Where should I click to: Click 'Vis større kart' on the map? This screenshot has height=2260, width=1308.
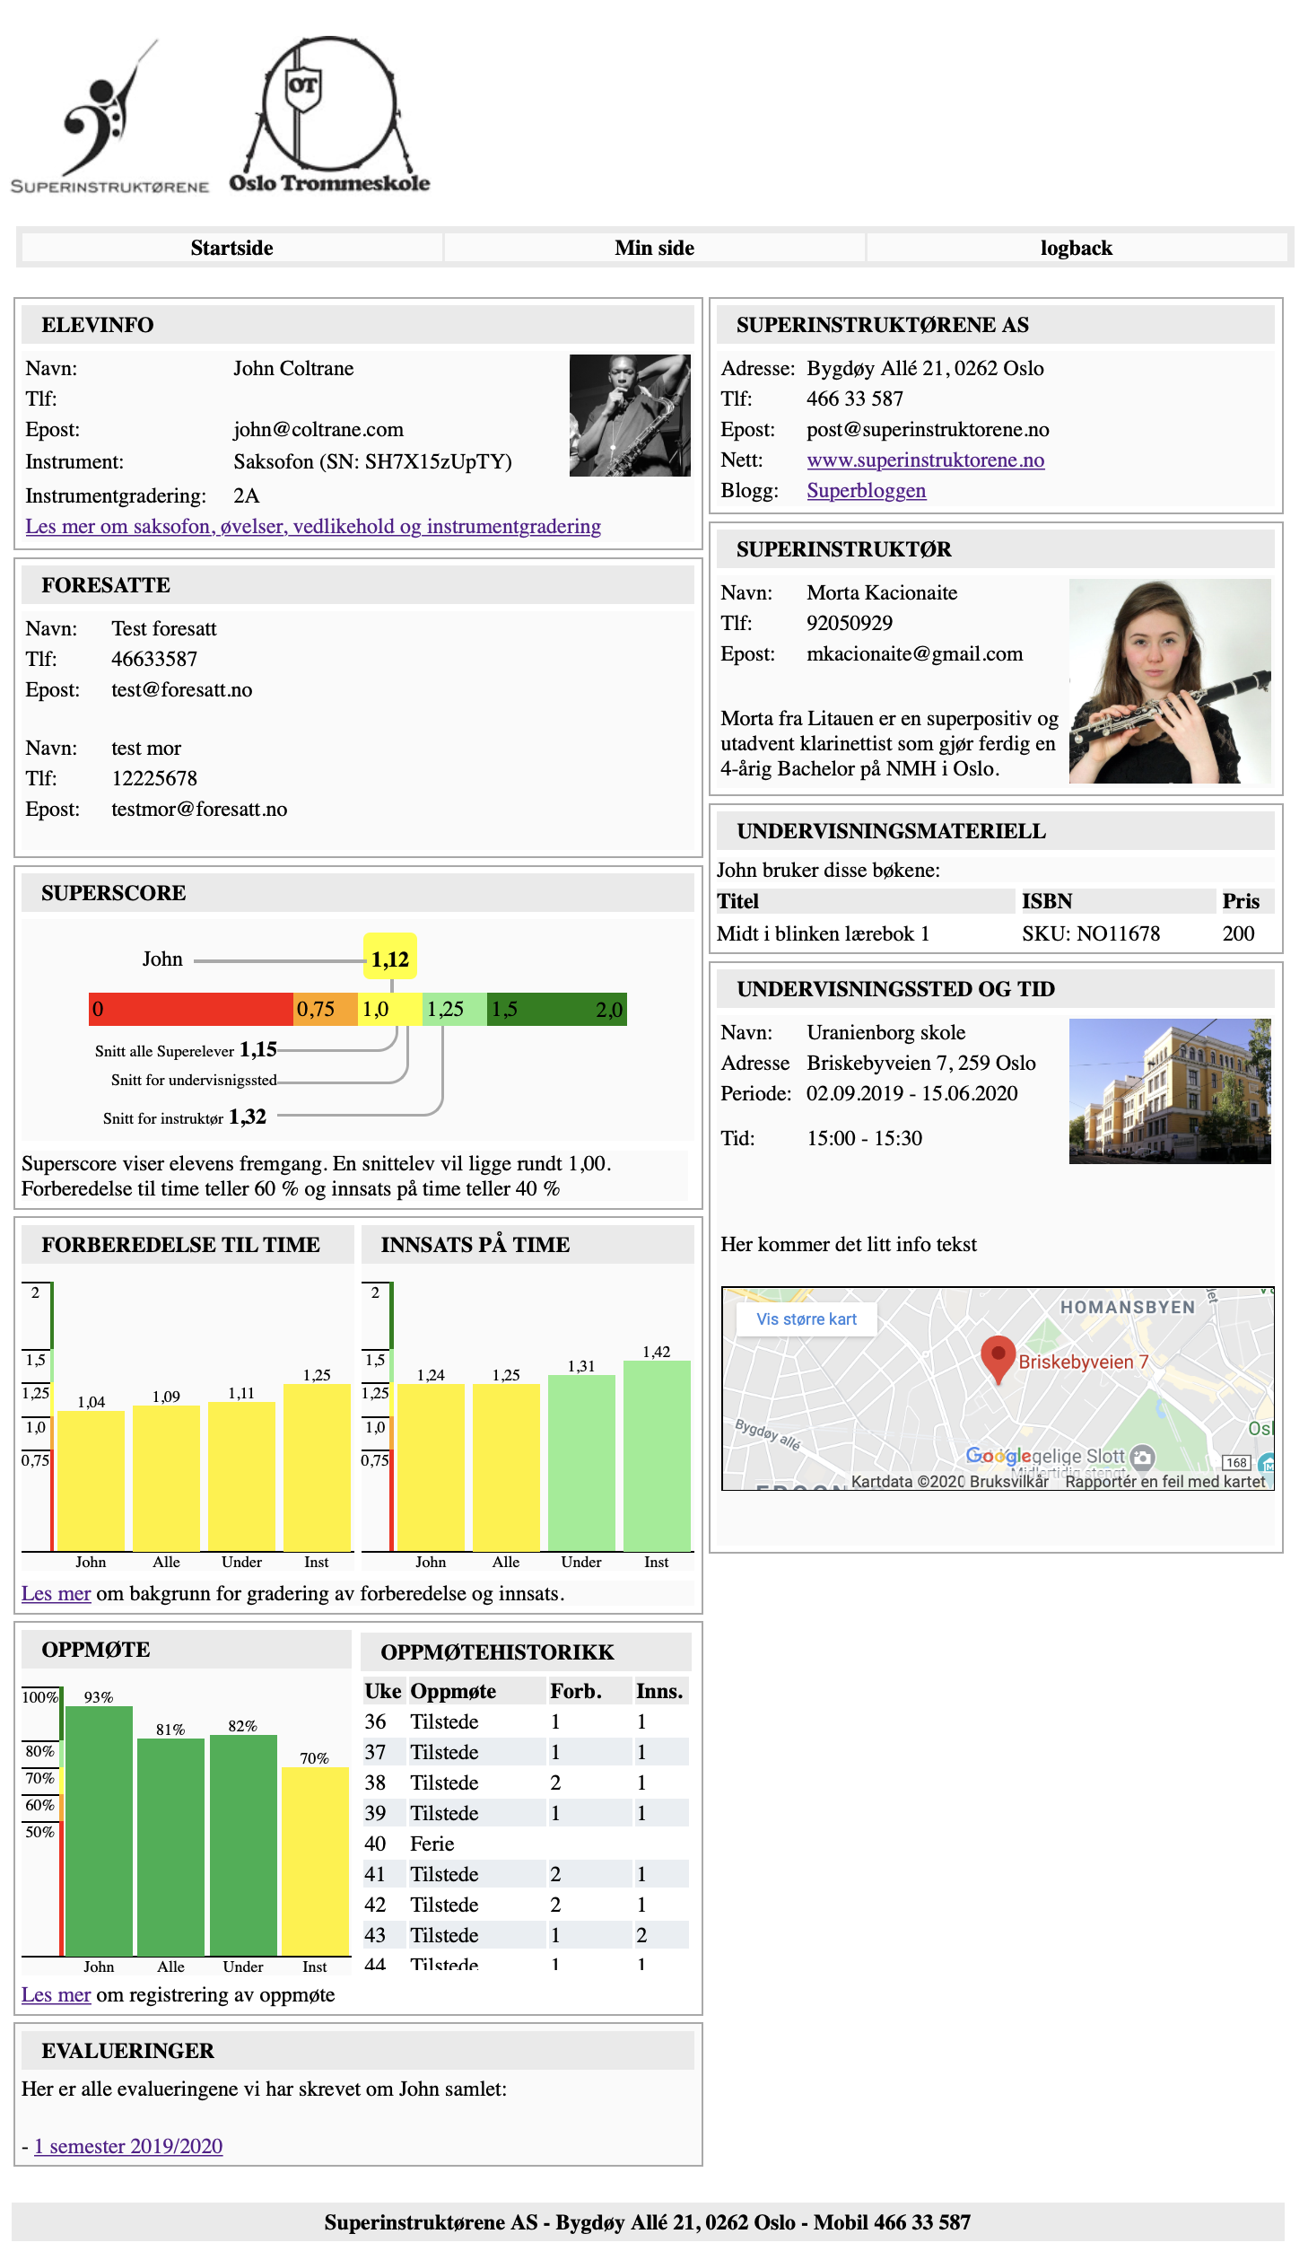pos(806,1318)
